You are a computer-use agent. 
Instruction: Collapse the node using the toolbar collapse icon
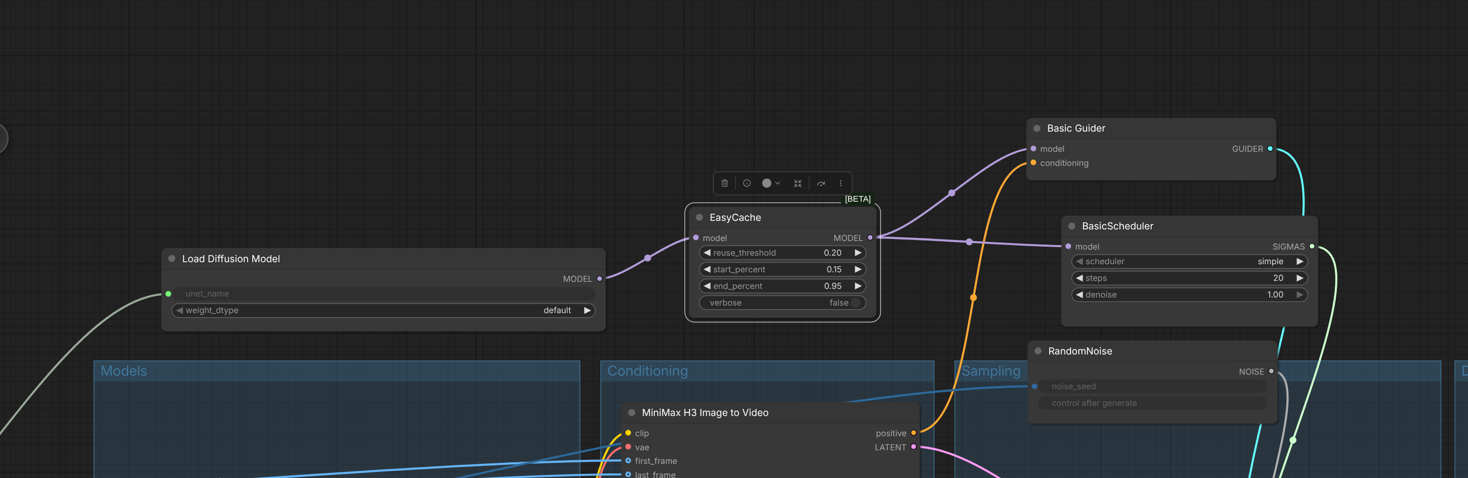tap(798, 184)
